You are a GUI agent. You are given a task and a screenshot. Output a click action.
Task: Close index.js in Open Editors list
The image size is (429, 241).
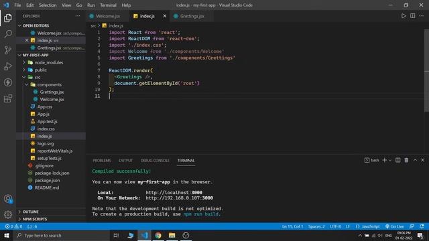point(27,40)
